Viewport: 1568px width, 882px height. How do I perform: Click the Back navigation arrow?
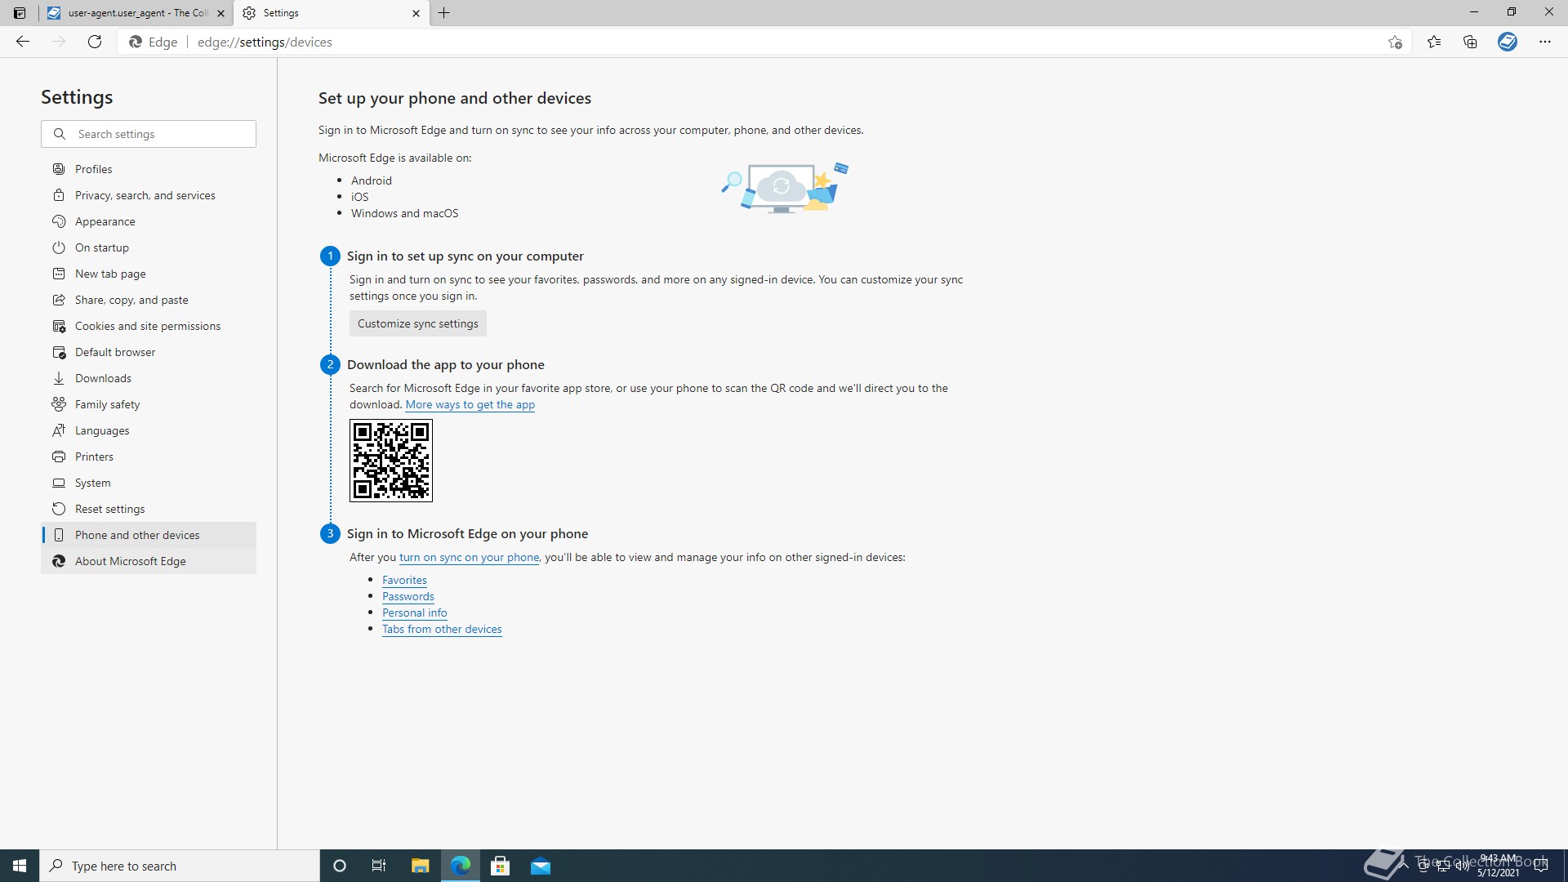tap(23, 42)
